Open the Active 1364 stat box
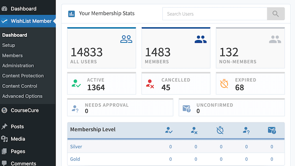The height and width of the screenshot is (166, 295). click(x=102, y=83)
